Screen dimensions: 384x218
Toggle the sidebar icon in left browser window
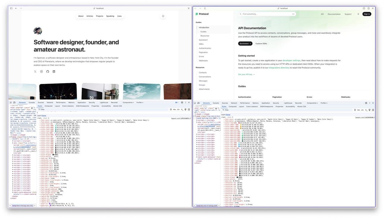pos(11,8)
